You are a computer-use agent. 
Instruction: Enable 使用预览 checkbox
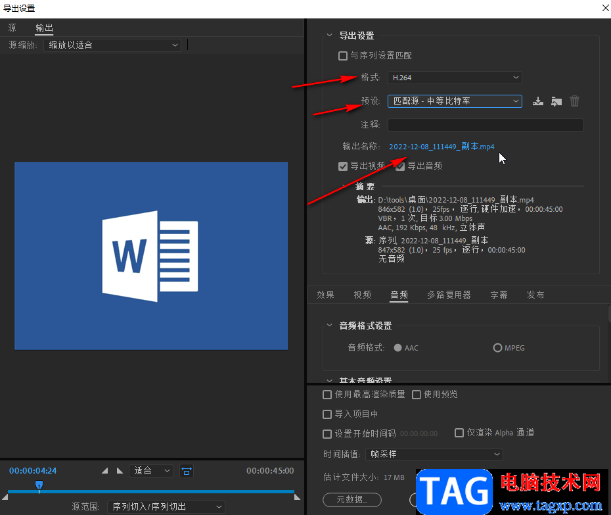pyautogui.click(x=416, y=395)
